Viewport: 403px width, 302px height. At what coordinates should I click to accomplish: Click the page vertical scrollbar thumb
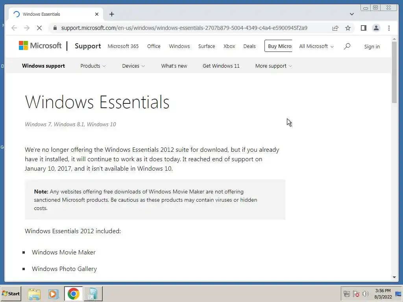tap(394, 72)
